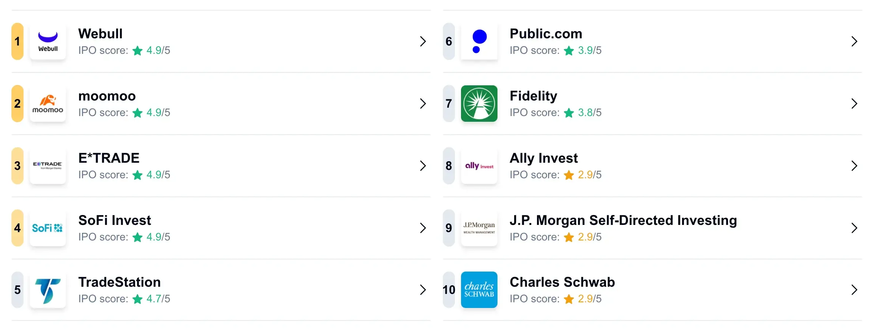Click the E*TRADE logo

(48, 166)
